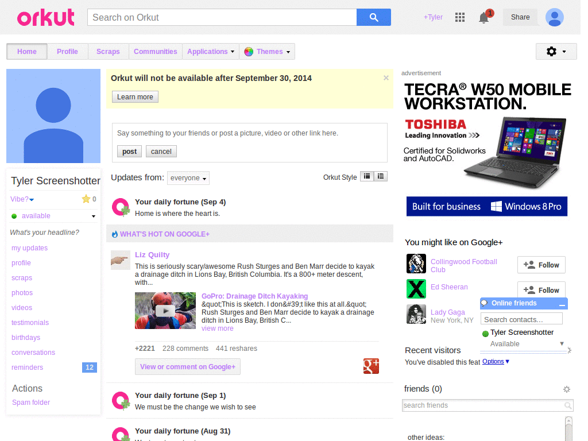588x441 pixels.
Task: Open the Profile tab
Action: tap(68, 51)
